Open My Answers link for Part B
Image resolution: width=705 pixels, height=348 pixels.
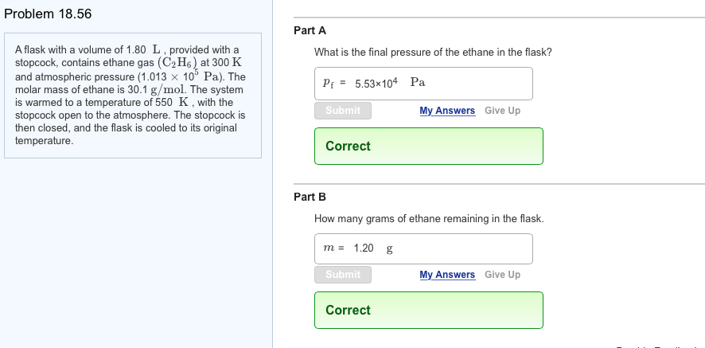(447, 275)
